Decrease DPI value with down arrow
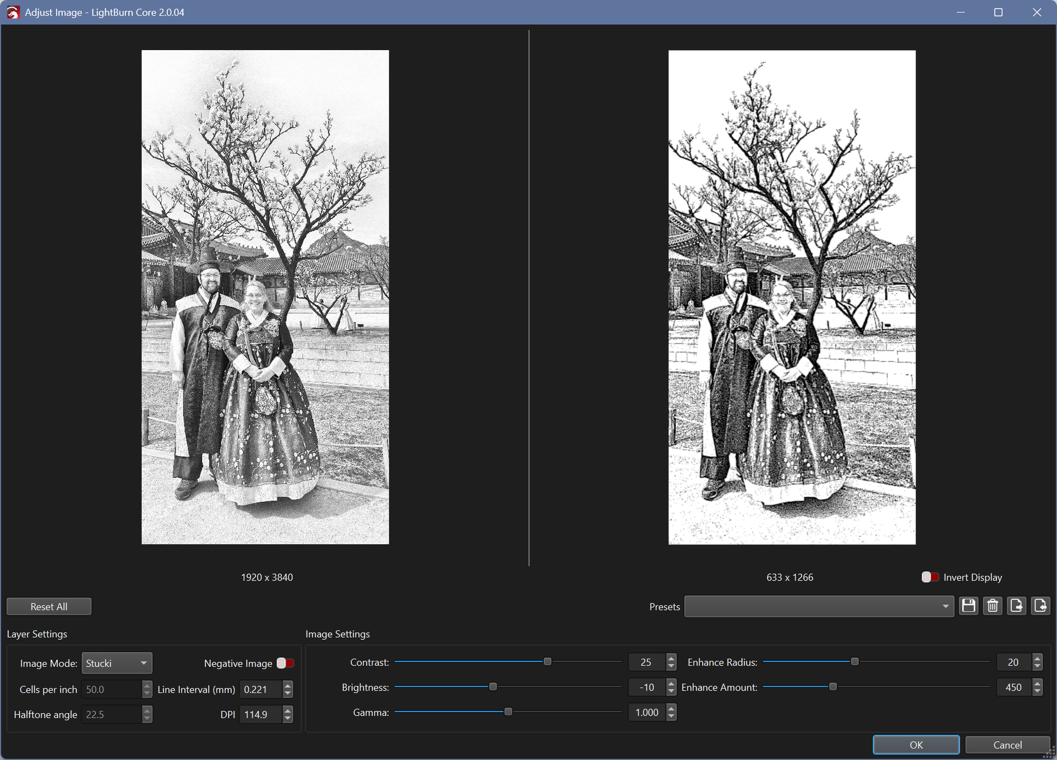The height and width of the screenshot is (760, 1057). [x=287, y=718]
